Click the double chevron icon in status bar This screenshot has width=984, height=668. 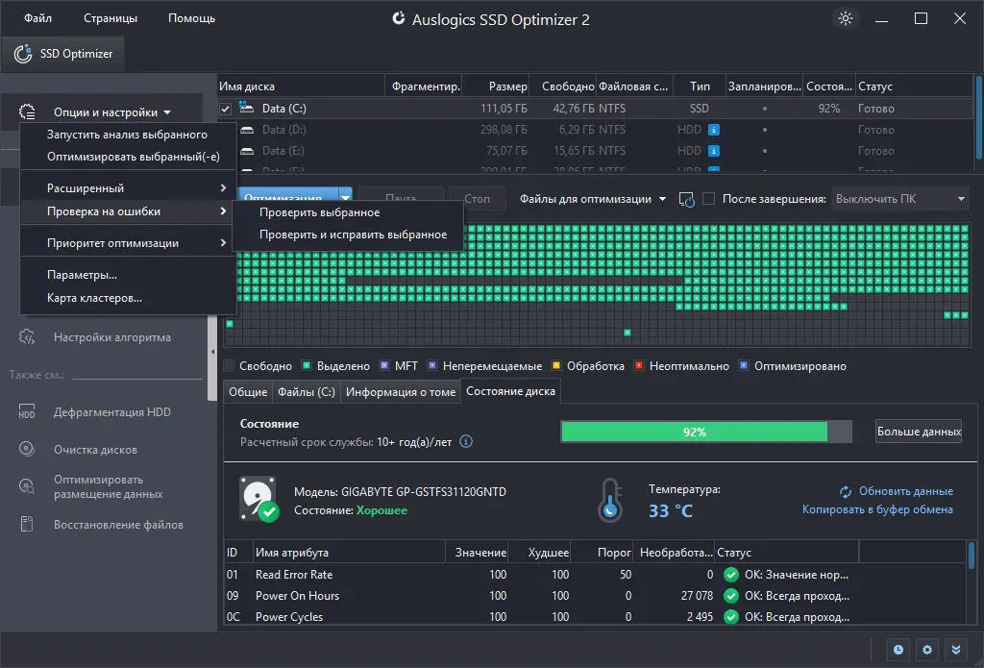[956, 650]
